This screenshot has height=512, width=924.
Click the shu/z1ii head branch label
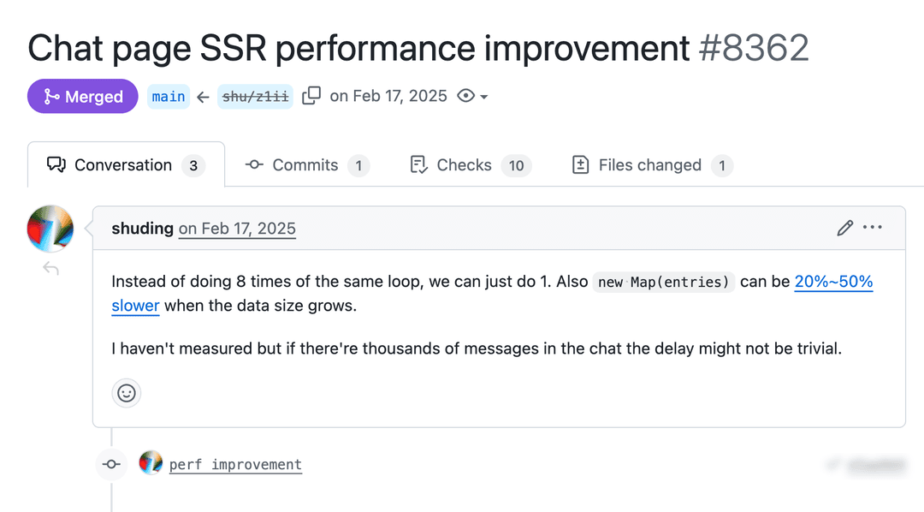(255, 96)
